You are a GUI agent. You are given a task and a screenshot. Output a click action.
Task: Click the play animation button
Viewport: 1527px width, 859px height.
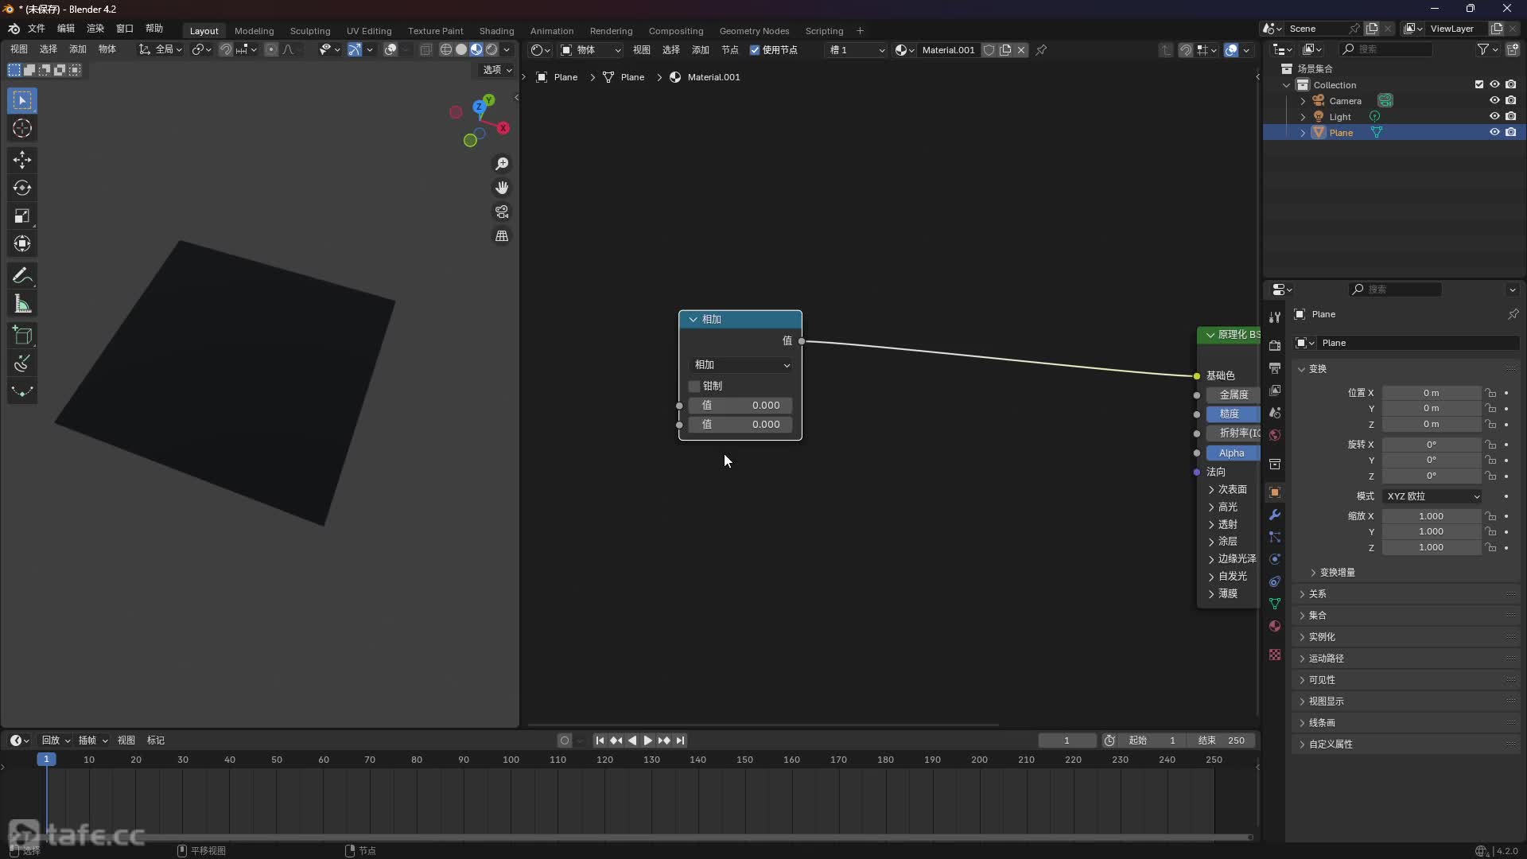pos(647,740)
